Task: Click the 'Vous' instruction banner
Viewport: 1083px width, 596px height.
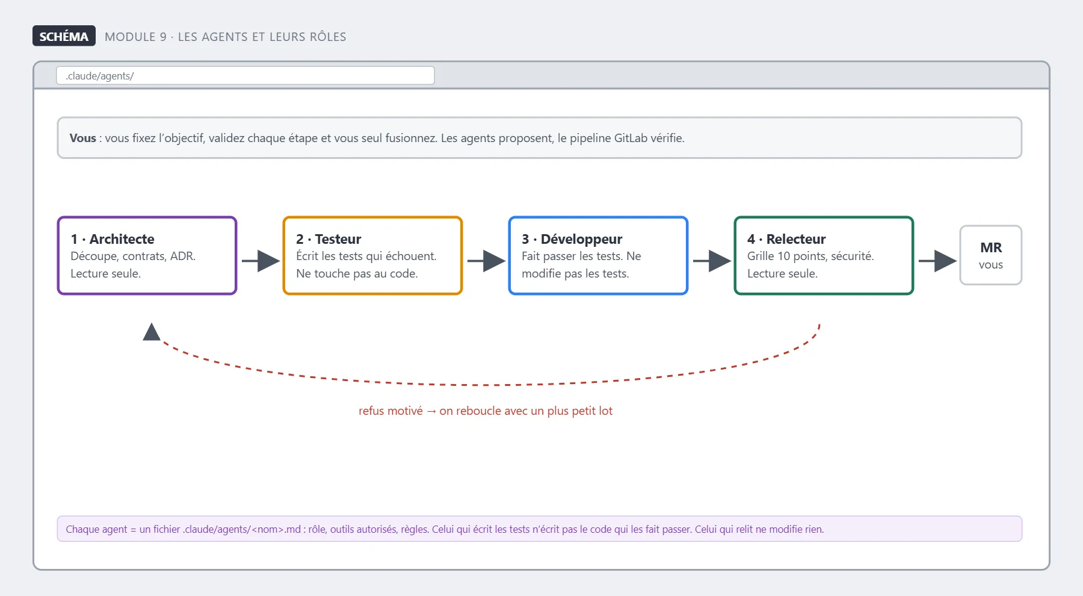Action: [540, 138]
